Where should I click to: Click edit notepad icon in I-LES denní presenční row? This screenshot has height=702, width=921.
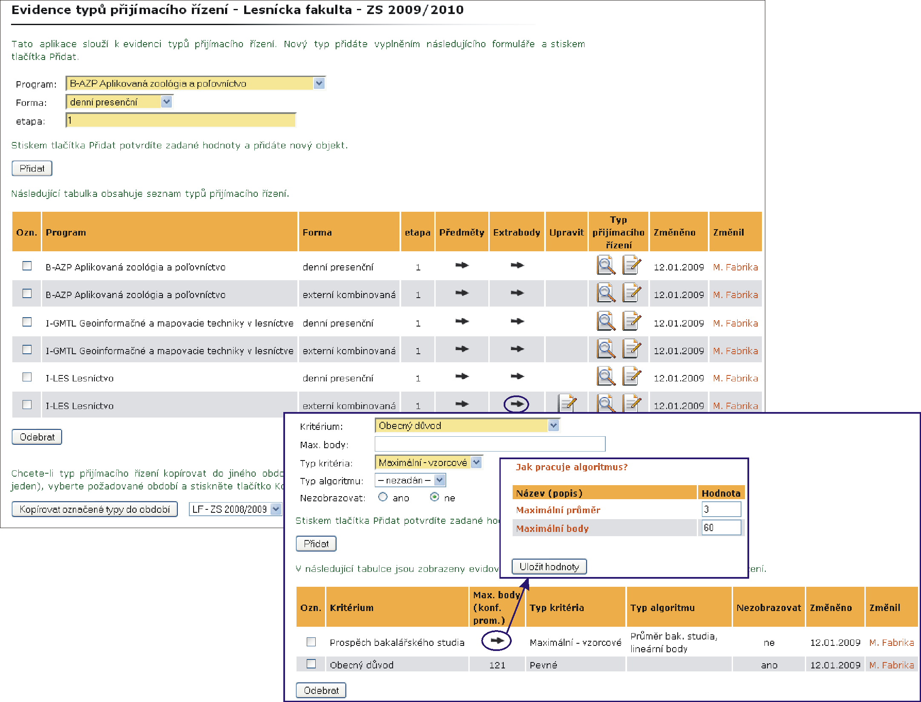pyautogui.click(x=632, y=376)
